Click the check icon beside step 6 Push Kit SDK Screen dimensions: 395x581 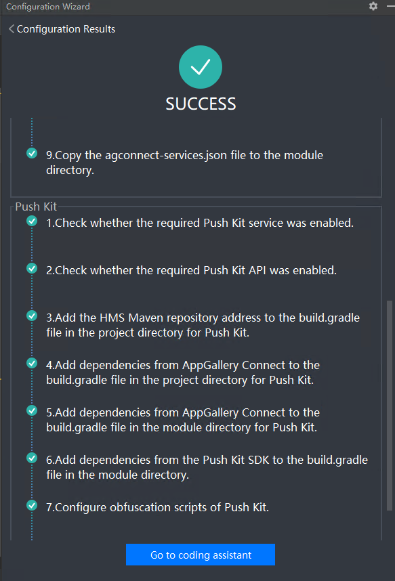[31, 457]
